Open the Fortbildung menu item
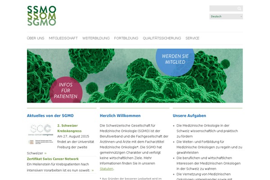 tap(126, 38)
